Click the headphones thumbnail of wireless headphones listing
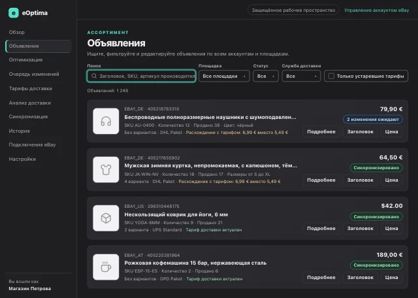 [x=106, y=121]
